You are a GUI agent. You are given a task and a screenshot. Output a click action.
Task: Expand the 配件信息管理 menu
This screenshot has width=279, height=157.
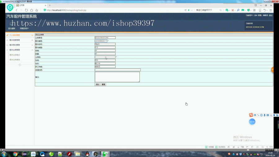click(20, 40)
